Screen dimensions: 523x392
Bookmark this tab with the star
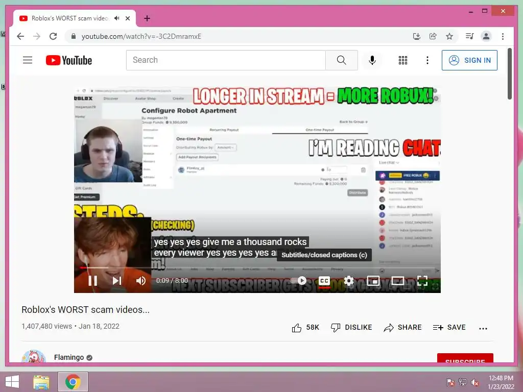tap(449, 36)
